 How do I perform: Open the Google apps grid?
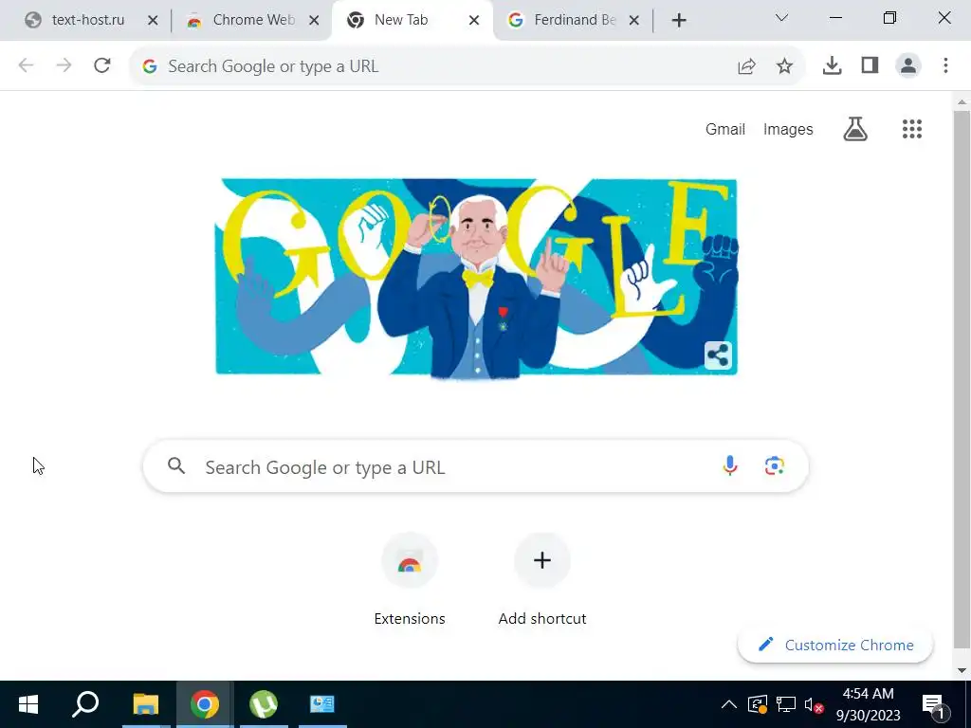coord(911,129)
